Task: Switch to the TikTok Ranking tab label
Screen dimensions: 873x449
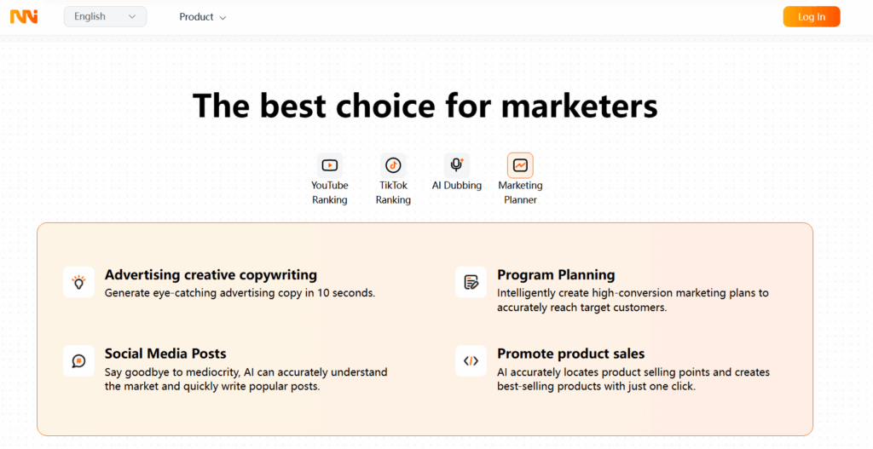Action: pos(393,193)
